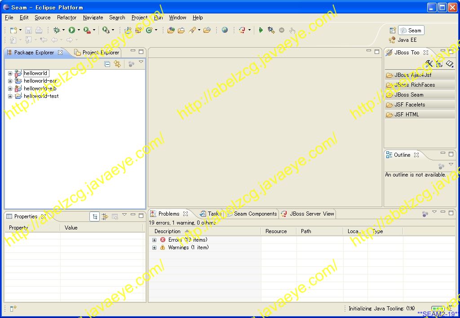Switch to the Seam Components tab
This screenshot has height=318, width=460.
coord(252,214)
